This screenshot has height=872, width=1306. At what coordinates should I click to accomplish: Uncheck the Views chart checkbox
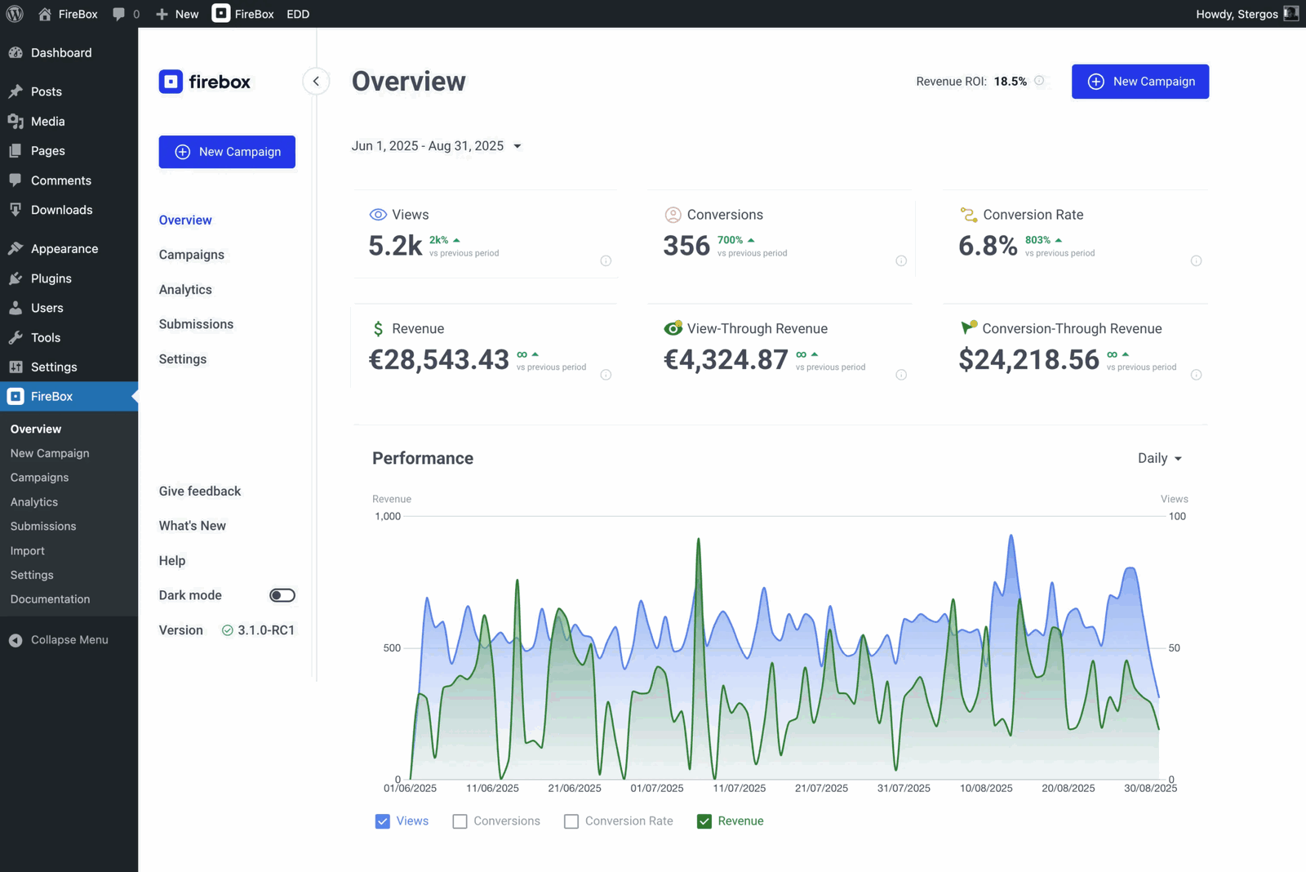point(382,821)
